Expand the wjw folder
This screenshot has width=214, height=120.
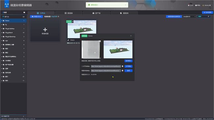[2, 41]
